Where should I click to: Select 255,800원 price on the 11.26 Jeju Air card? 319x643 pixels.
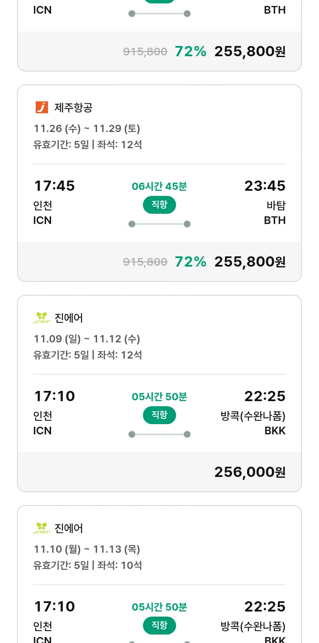[250, 261]
